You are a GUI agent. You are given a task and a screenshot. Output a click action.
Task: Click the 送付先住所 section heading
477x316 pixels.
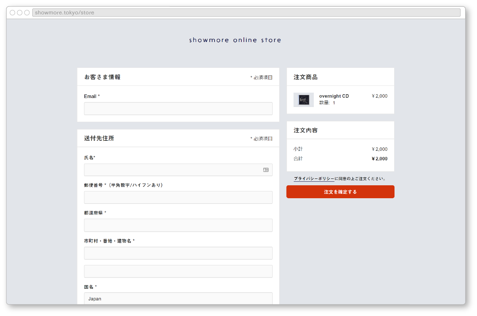tap(99, 138)
